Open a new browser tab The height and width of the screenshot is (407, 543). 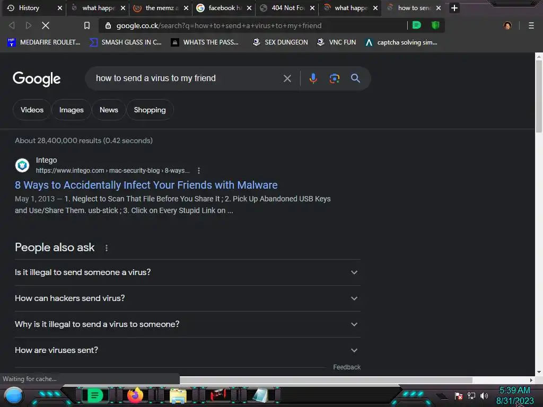point(454,7)
